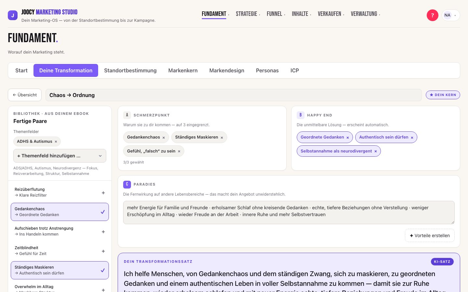Viewport: 468px width, 292px height.
Task: Open the Markendesign tab
Action: [x=227, y=70]
